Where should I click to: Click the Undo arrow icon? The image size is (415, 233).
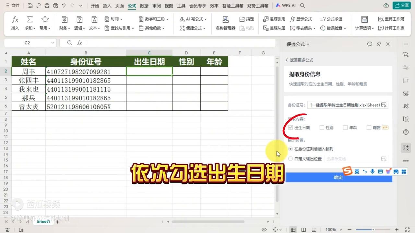pyautogui.click(x=64, y=6)
